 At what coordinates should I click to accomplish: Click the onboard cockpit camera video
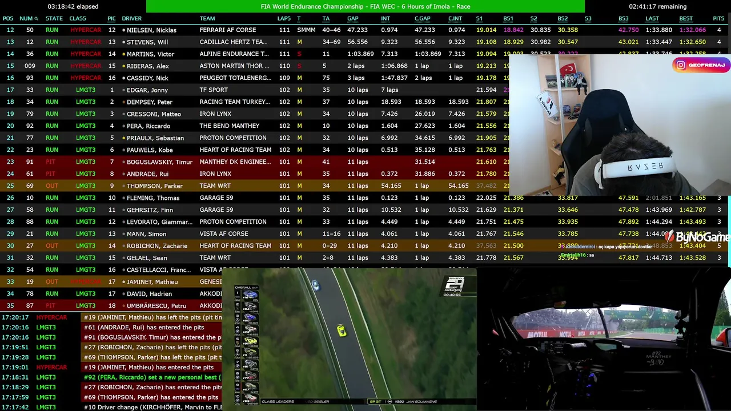coord(604,339)
